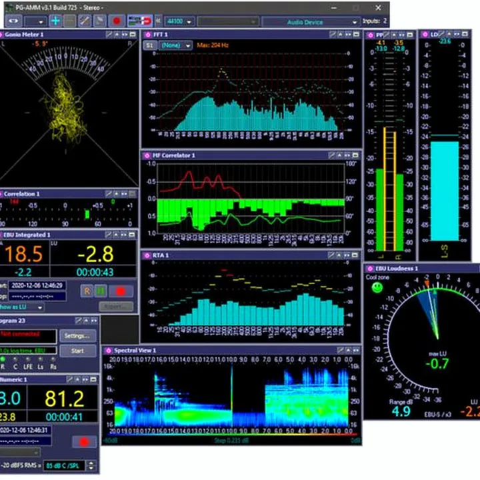The width and height of the screenshot is (480, 480).
Task: Open the 44100 sample rate dropdown
Action: (179, 21)
